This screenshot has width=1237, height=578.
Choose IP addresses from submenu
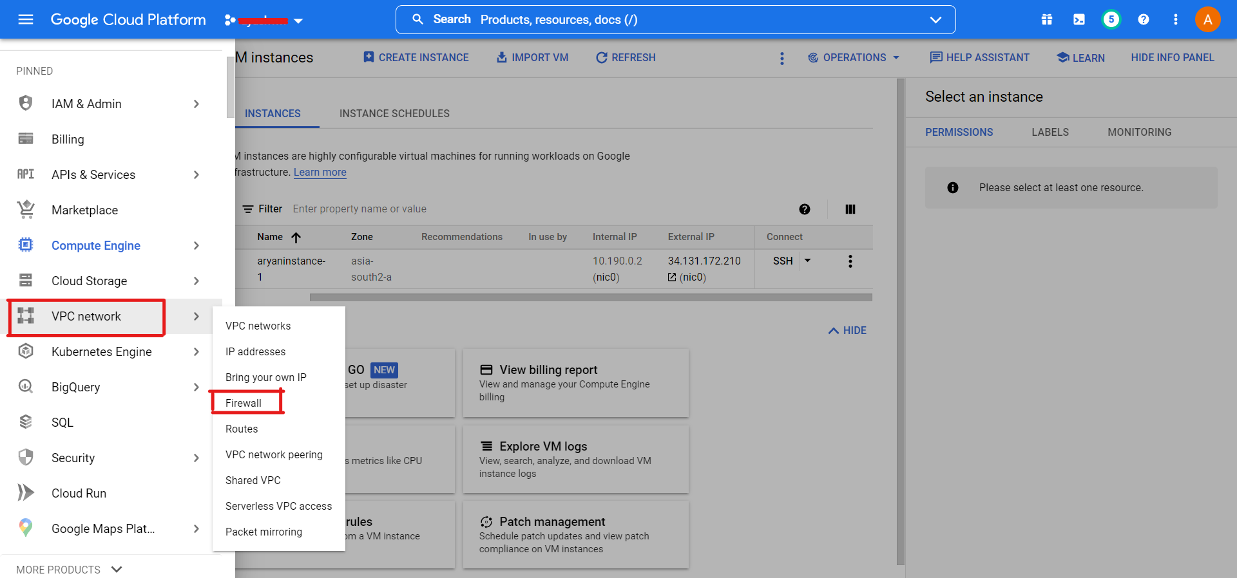[x=256, y=351]
